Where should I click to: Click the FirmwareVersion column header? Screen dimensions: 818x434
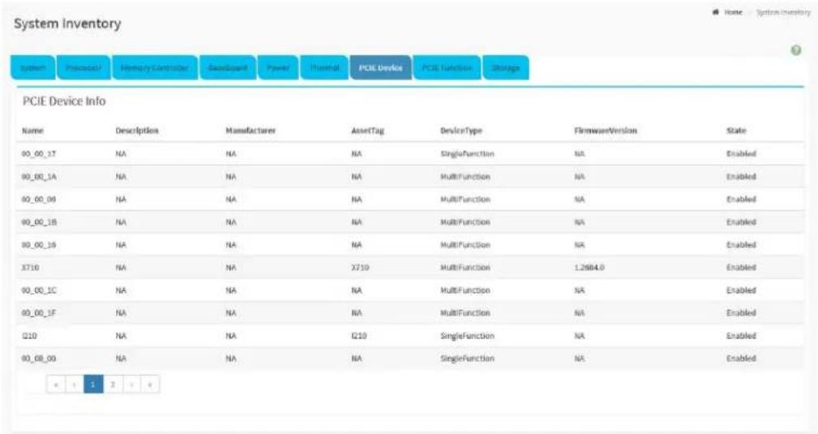point(606,131)
